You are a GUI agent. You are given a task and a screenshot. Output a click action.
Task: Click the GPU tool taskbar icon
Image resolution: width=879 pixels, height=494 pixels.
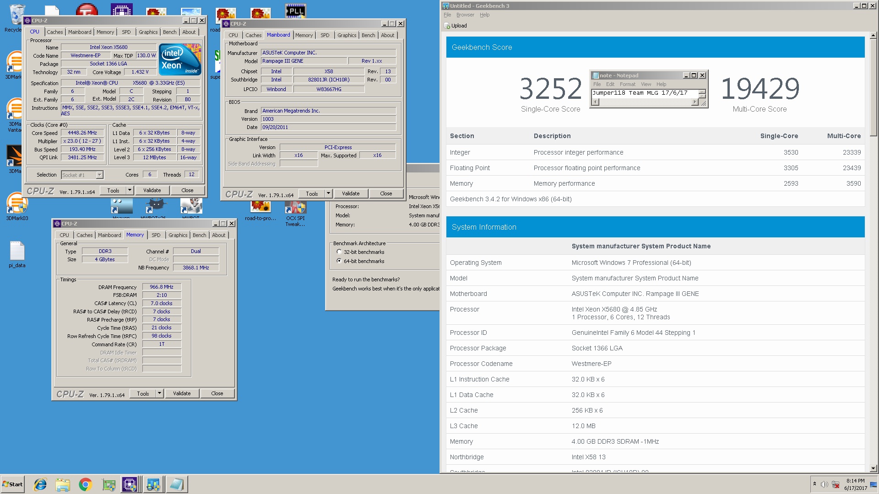click(109, 484)
